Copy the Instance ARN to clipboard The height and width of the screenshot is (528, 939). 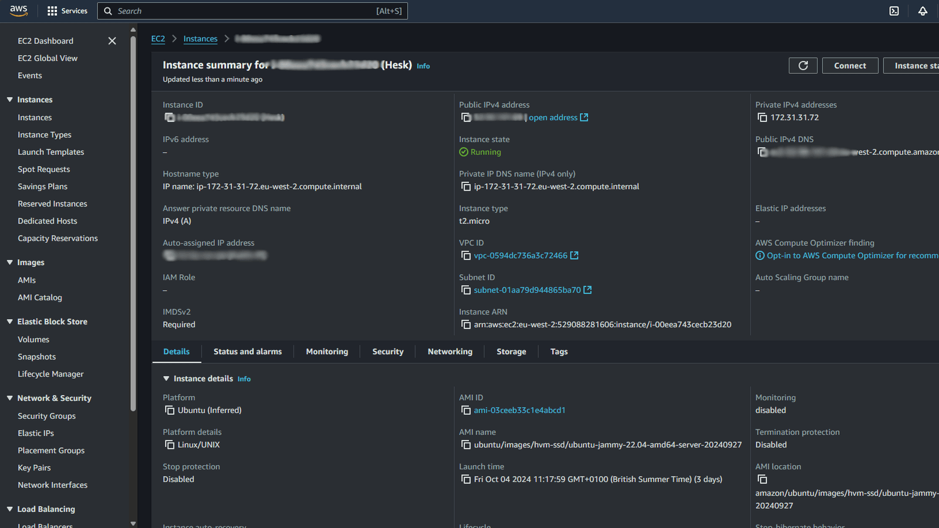[x=465, y=324]
